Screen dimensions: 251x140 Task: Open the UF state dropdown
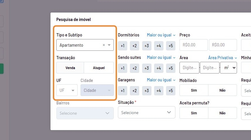(x=67, y=90)
